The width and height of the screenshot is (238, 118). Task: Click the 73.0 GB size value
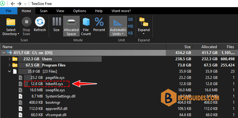pyautogui.click(x=184, y=65)
